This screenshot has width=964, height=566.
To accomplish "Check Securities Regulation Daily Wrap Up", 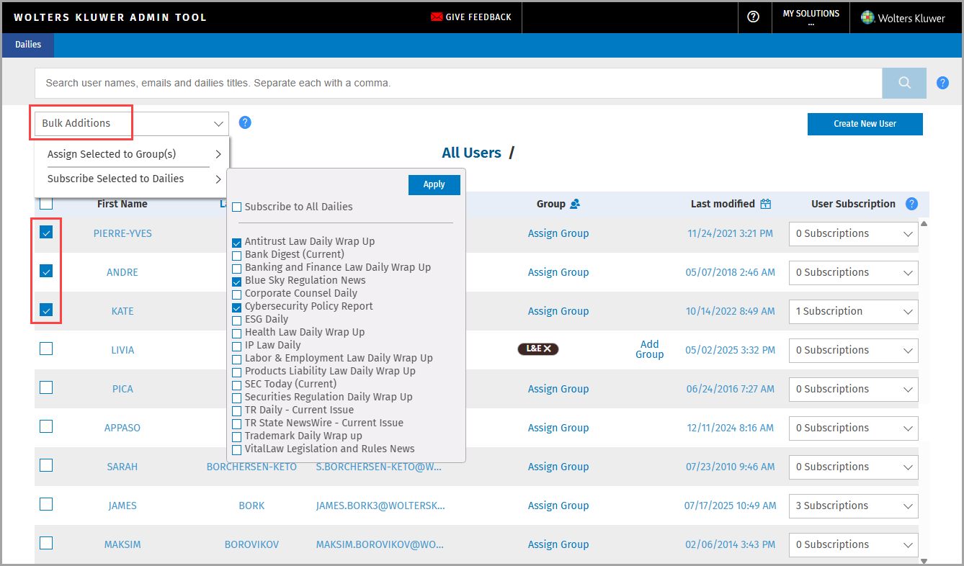I will (237, 397).
